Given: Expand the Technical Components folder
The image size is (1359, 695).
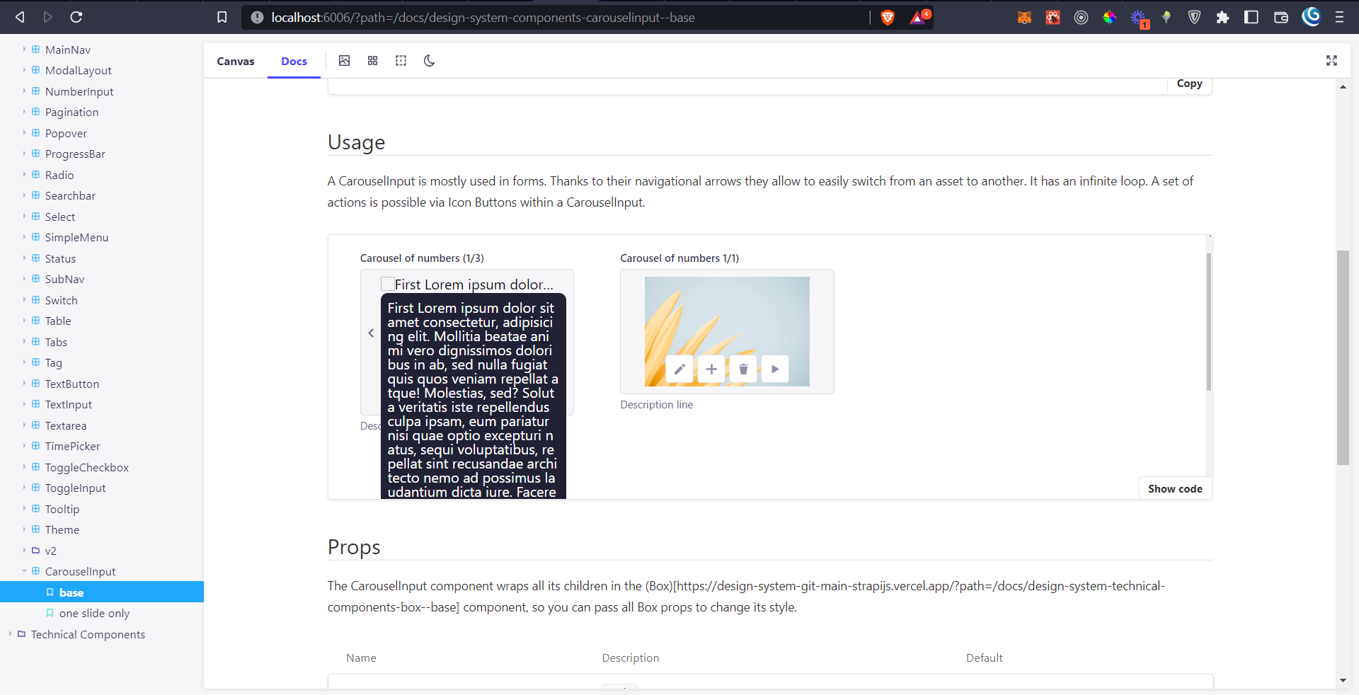Looking at the screenshot, I should [10, 634].
